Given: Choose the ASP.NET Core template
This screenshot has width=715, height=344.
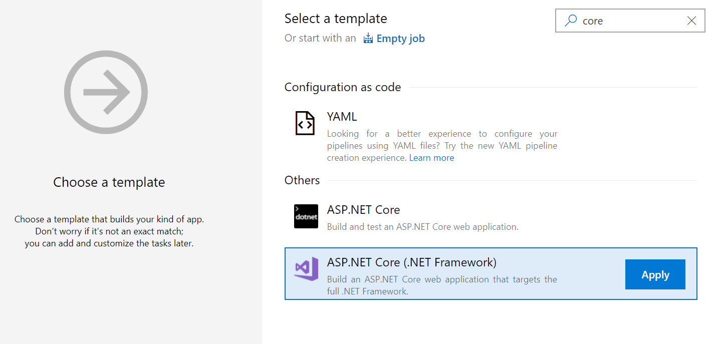Looking at the screenshot, I should tap(363, 210).
